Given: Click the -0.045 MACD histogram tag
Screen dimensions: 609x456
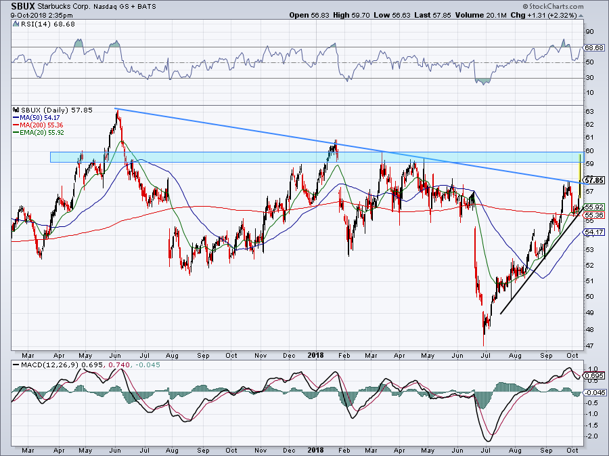Looking at the screenshot, I should [x=593, y=392].
